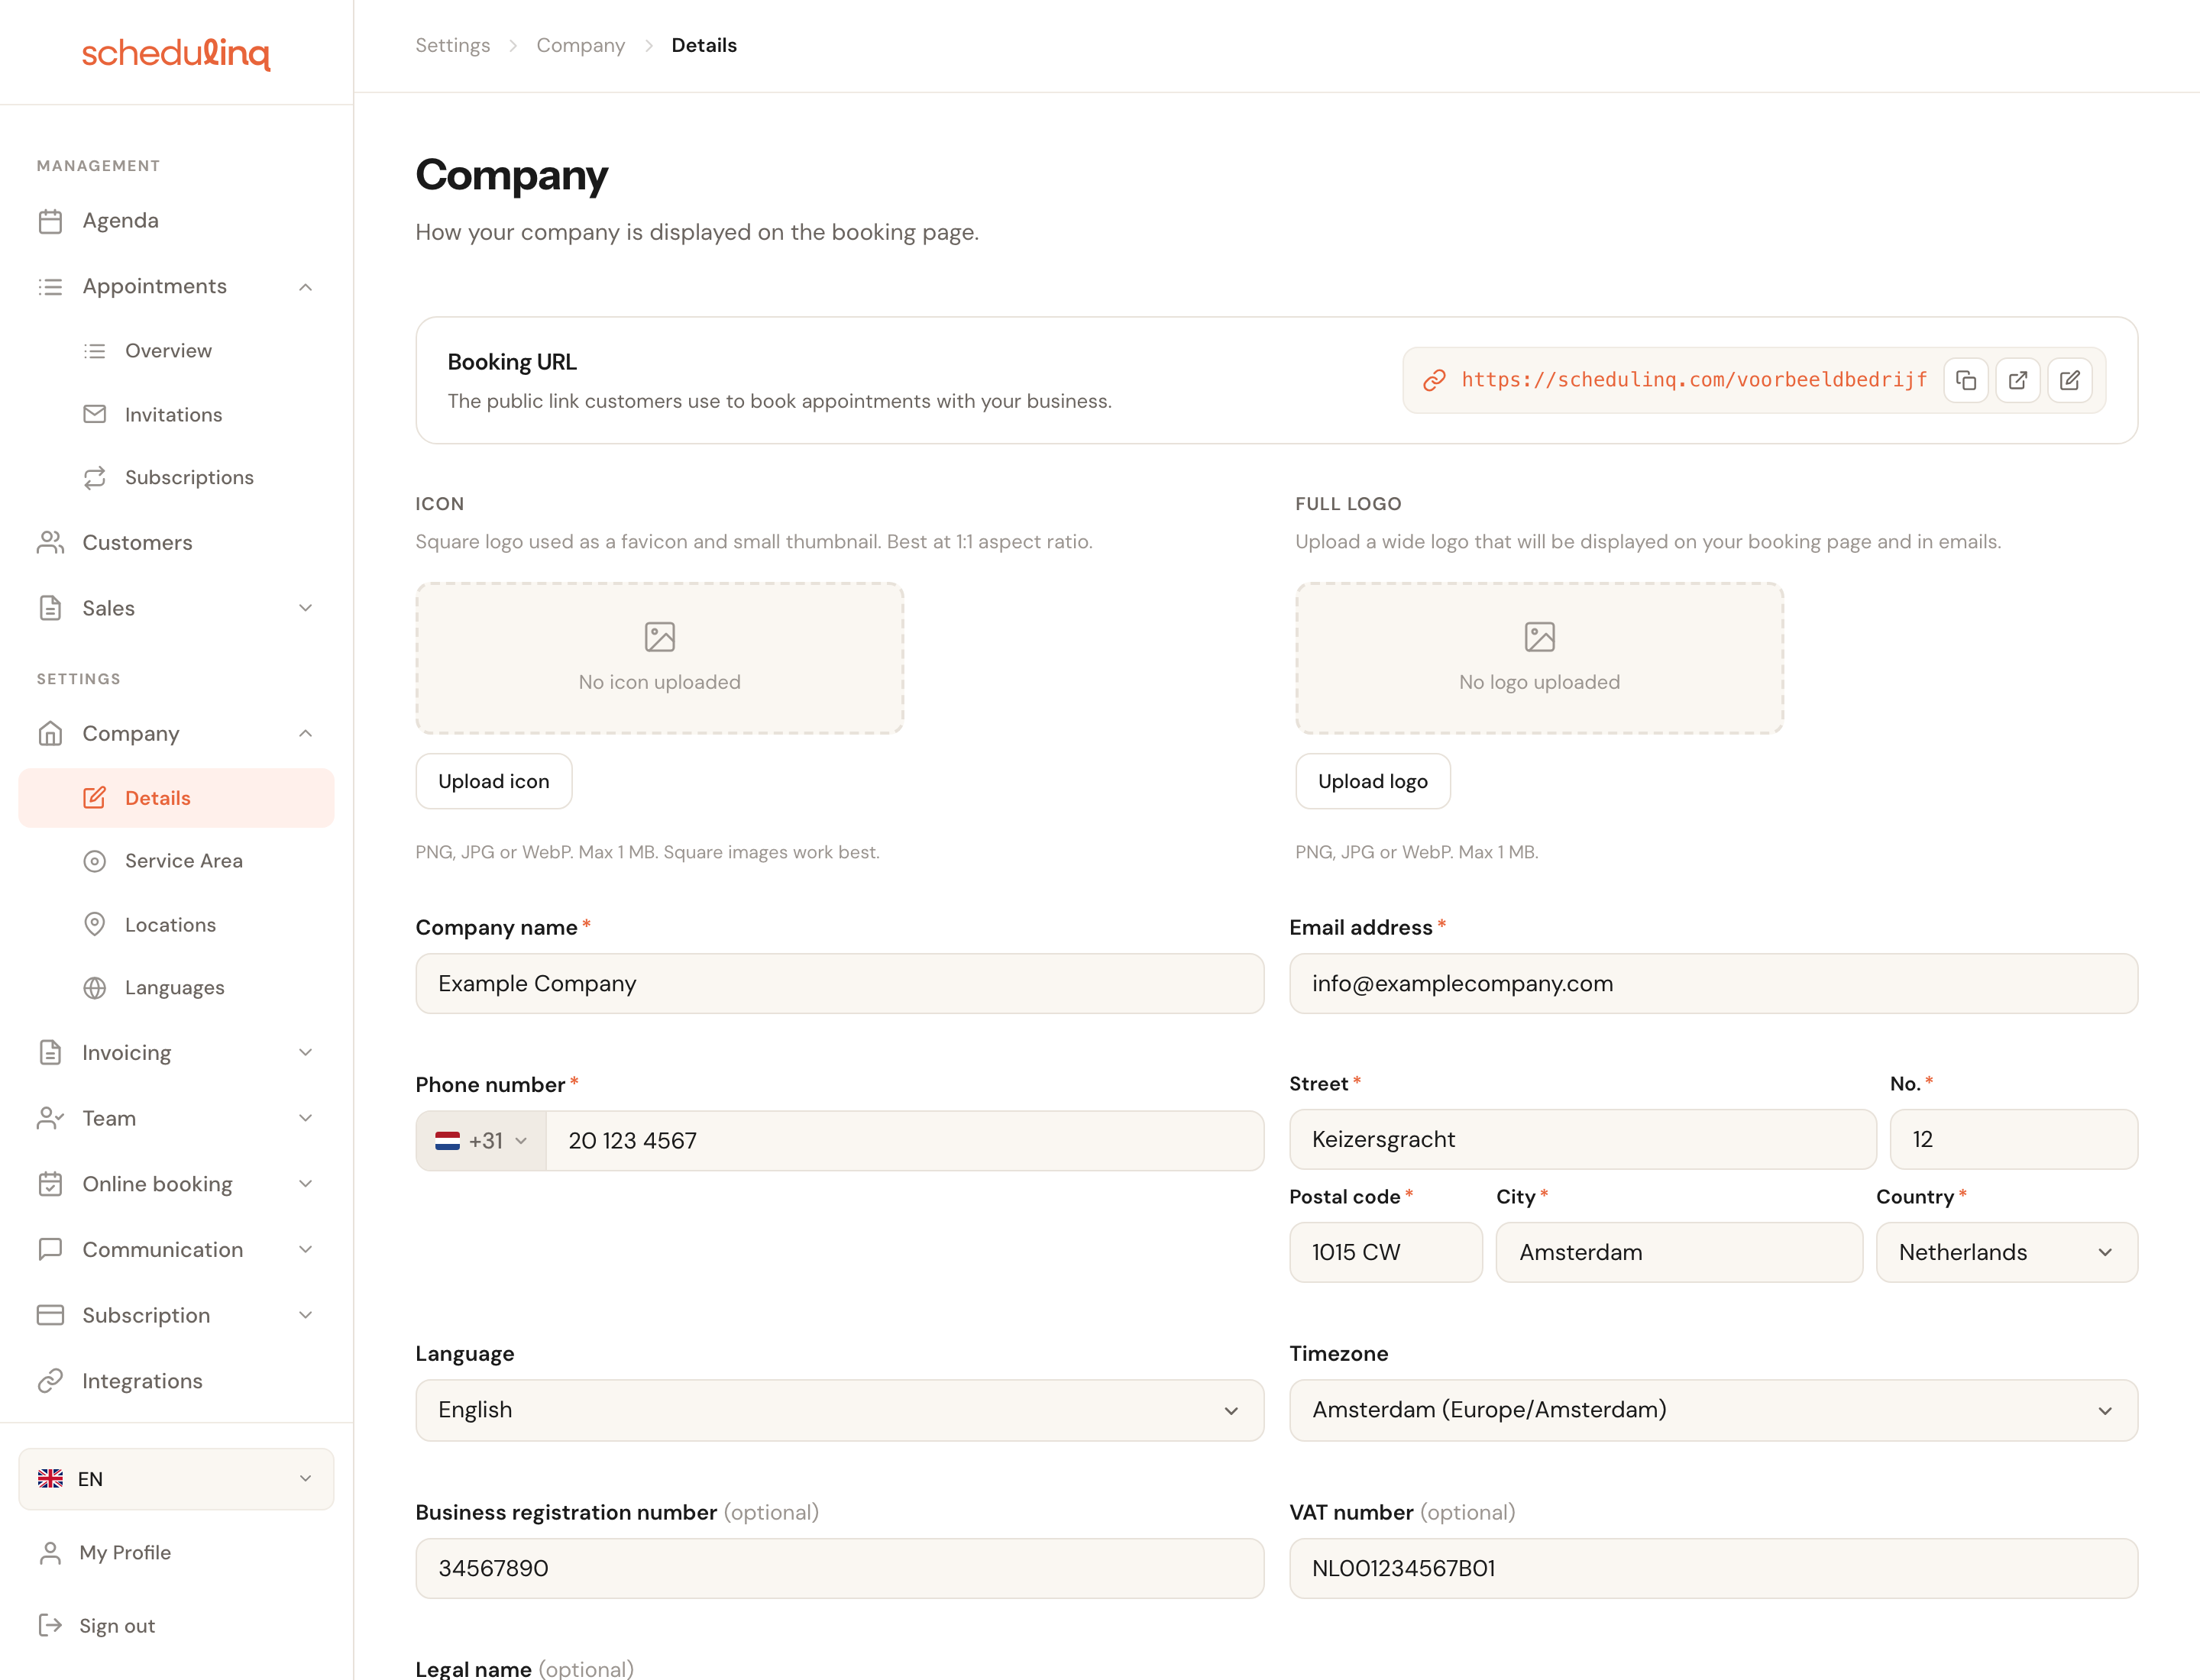The height and width of the screenshot is (1680, 2200).
Task: Open the EN interface language selector
Action: point(176,1479)
